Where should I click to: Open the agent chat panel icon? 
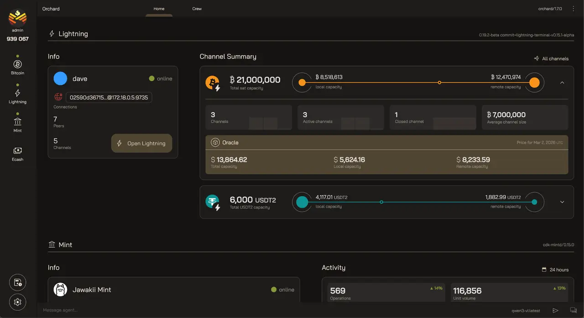573,310
